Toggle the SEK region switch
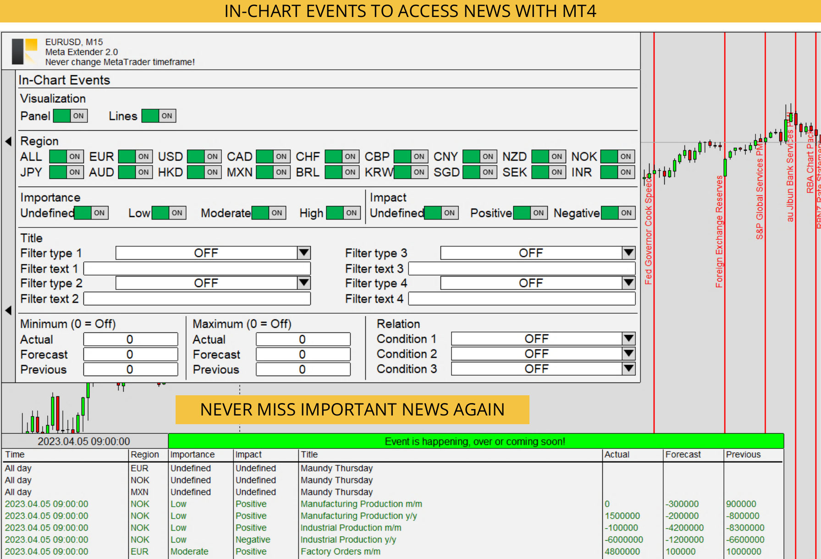This screenshot has height=559, width=821. 549,172
